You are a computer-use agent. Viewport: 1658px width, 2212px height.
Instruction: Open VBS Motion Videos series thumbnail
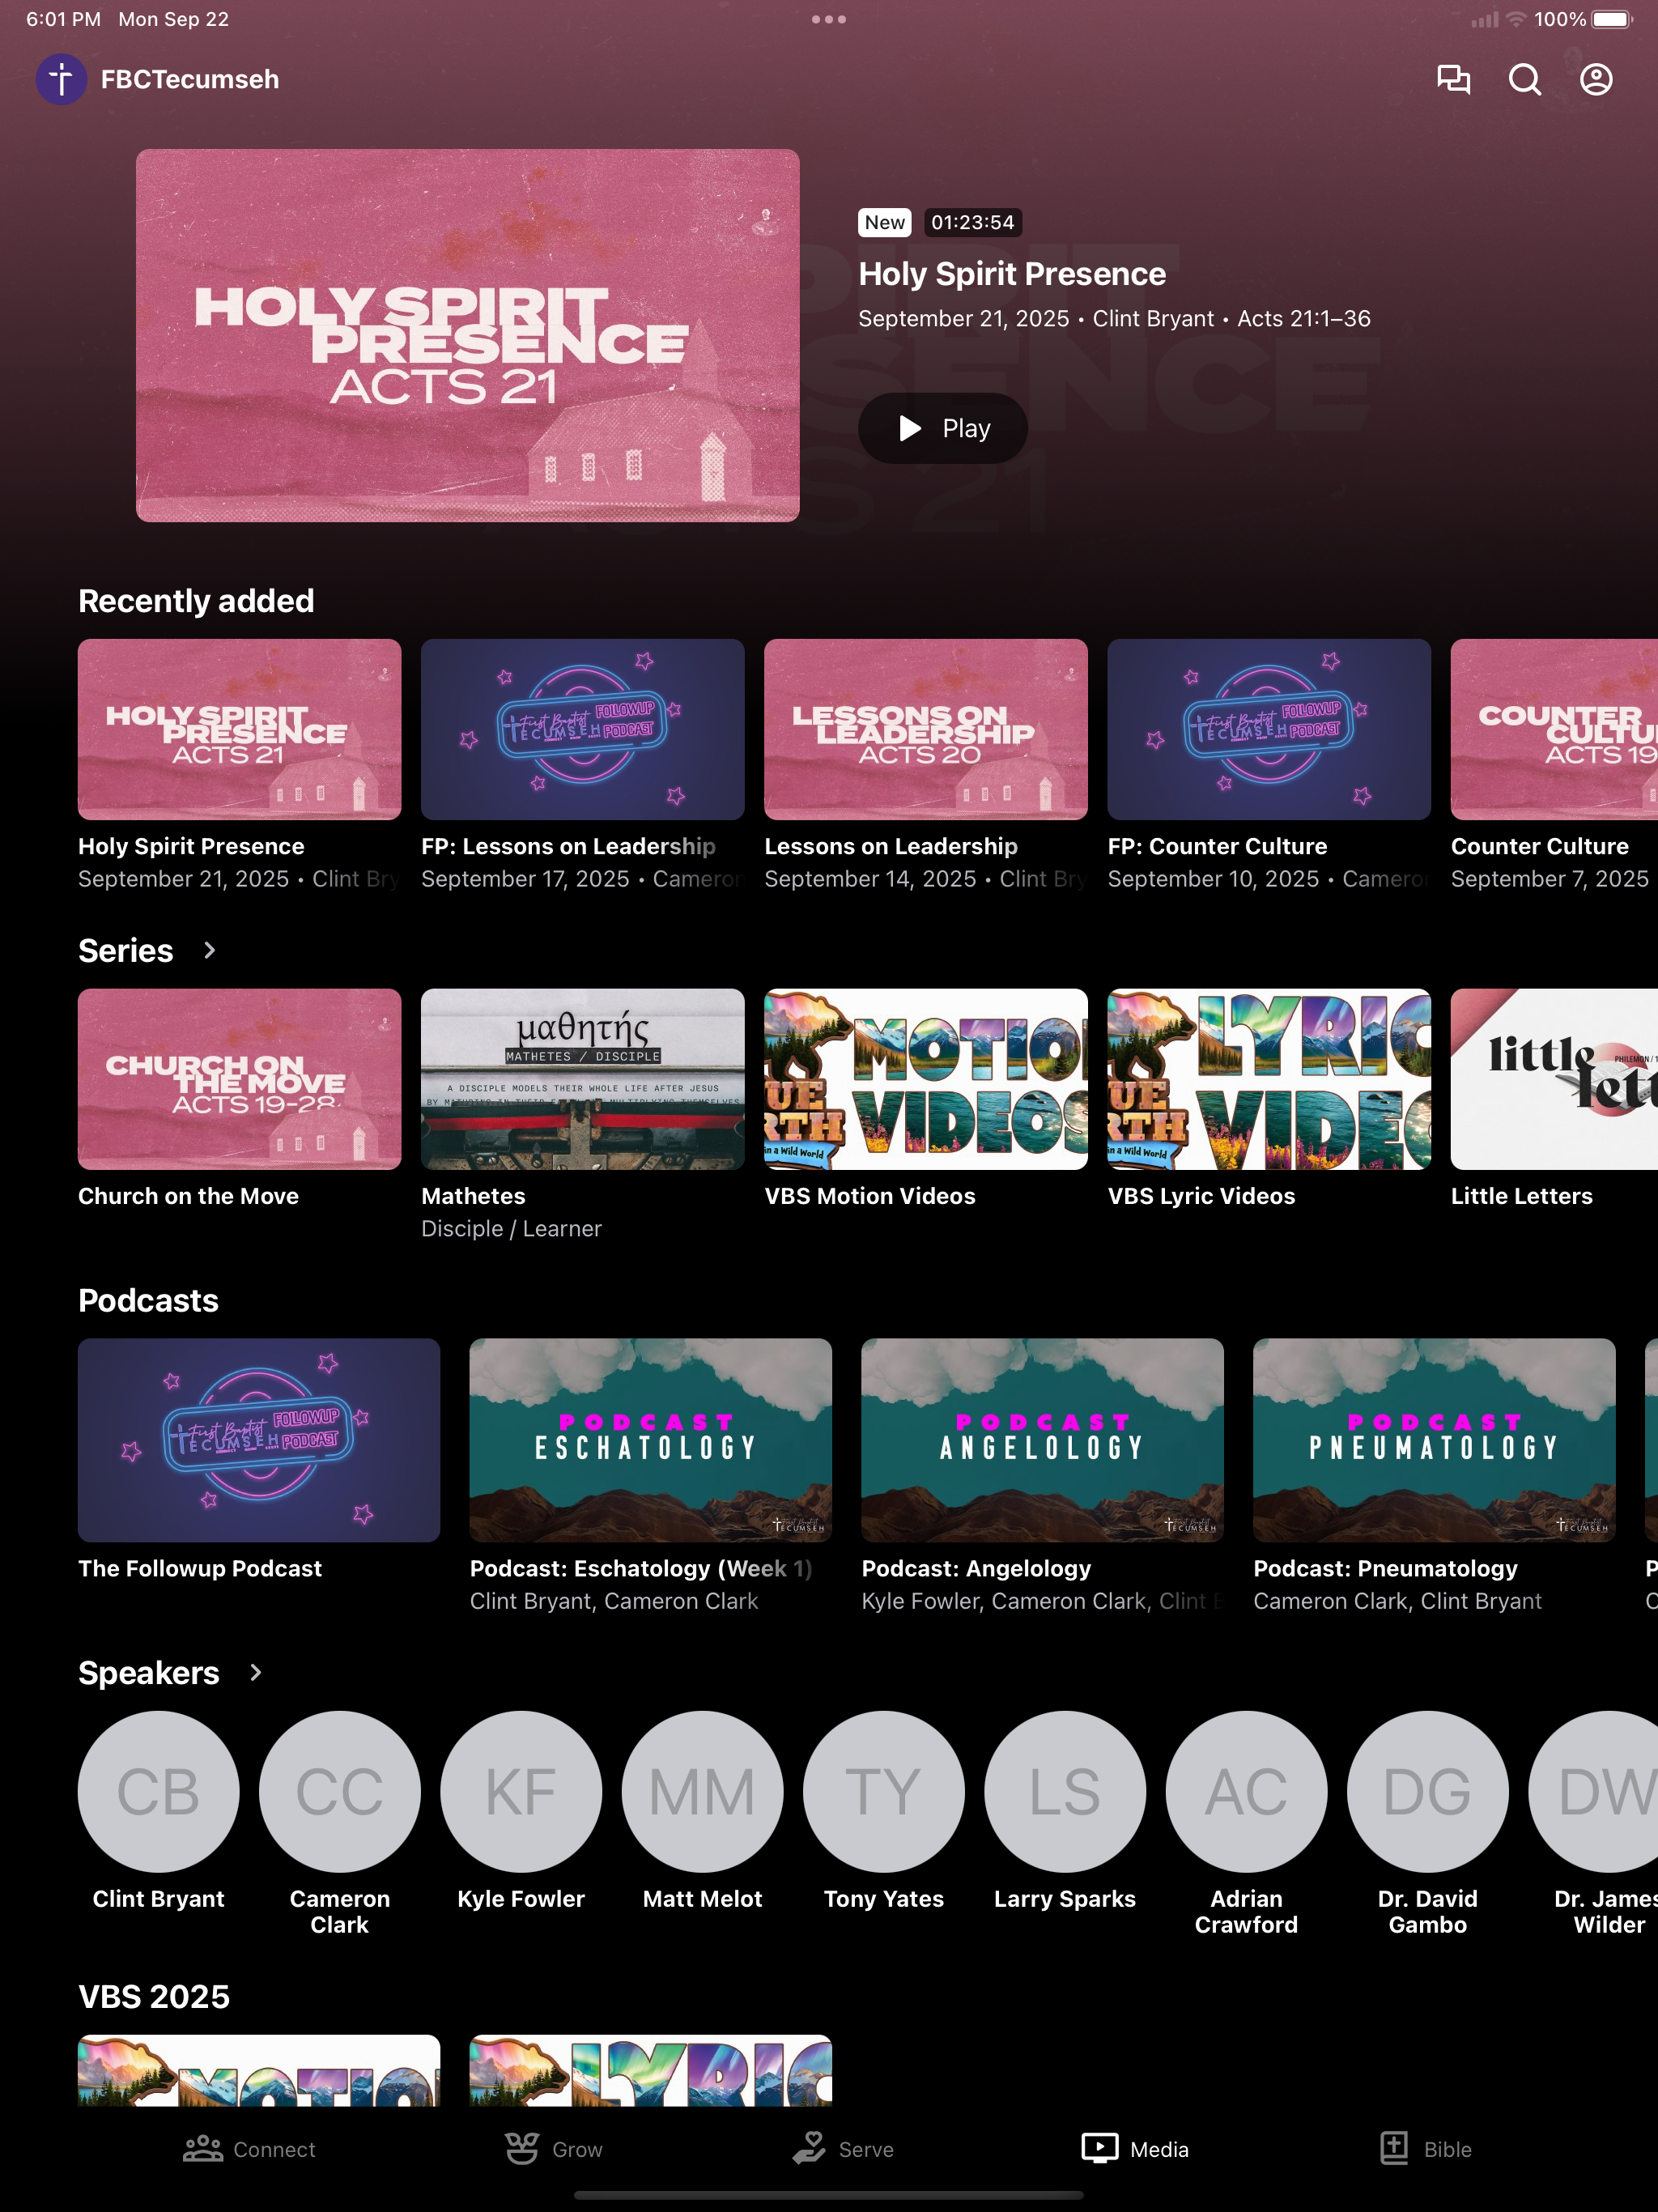(x=926, y=1079)
